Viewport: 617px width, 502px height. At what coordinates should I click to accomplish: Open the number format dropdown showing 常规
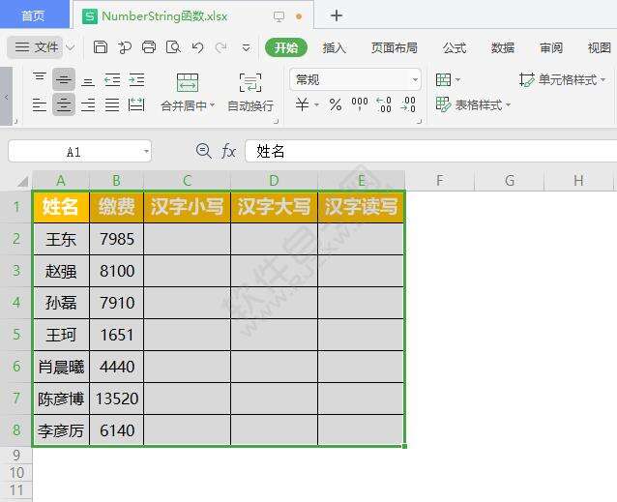coord(356,80)
